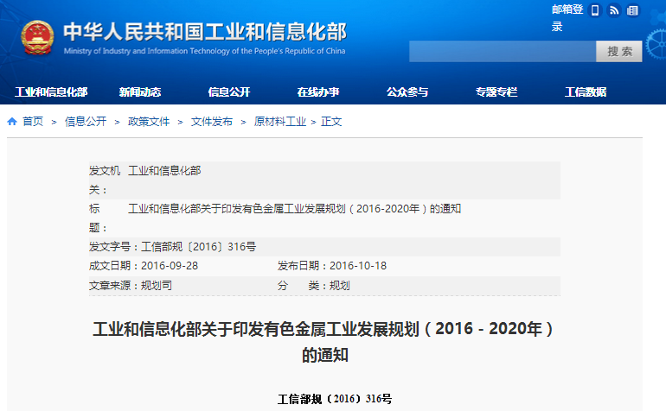Focus the site search input field
This screenshot has height=411, width=666.
click(502, 52)
